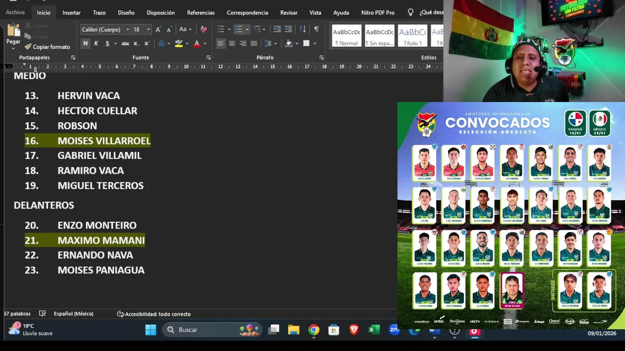This screenshot has height=351, width=625.
Task: Open the font name dropdown Calibri (Cuerpo)
Action: pyautogui.click(x=128, y=30)
